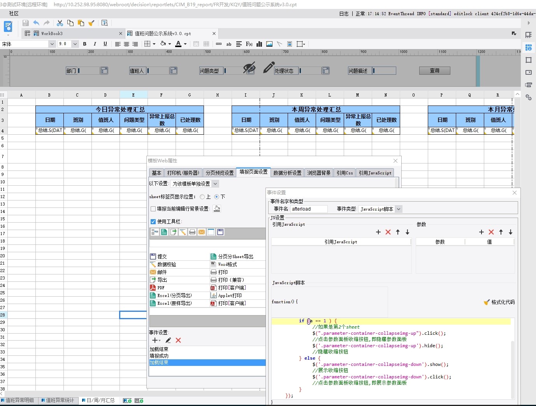The height and width of the screenshot is (406, 536).
Task: Click the cut scissors icon in top toolbar
Action: [60, 23]
